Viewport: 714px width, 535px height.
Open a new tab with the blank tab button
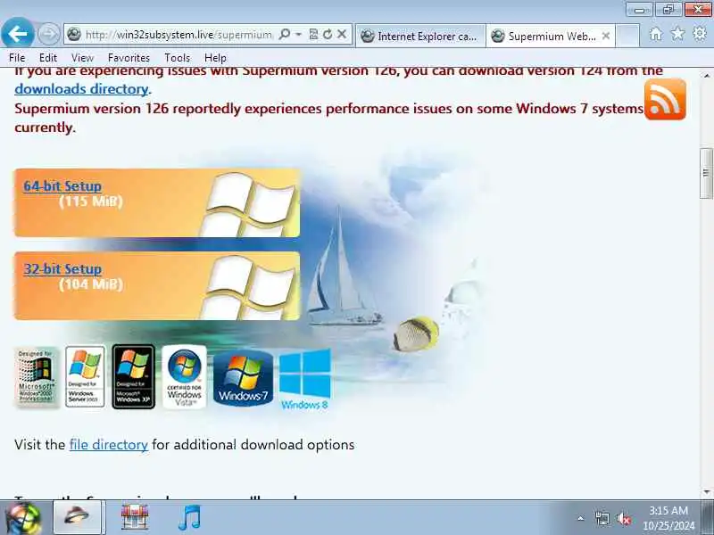tap(628, 36)
